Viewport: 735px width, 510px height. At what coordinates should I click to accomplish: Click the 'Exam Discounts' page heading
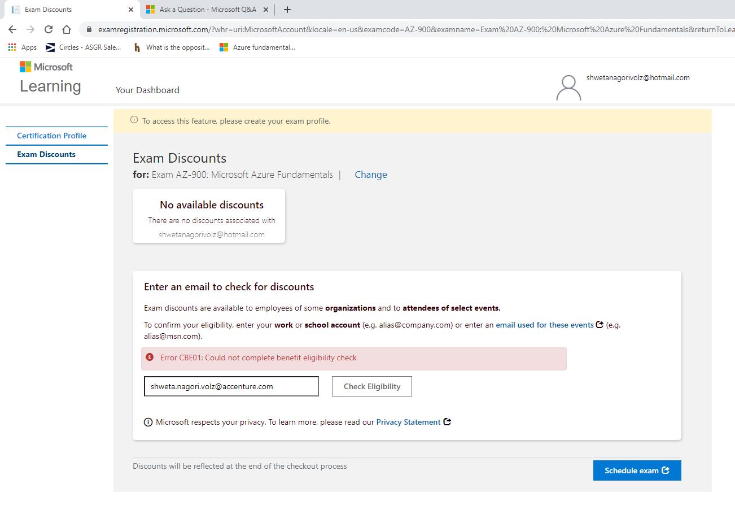[180, 158]
